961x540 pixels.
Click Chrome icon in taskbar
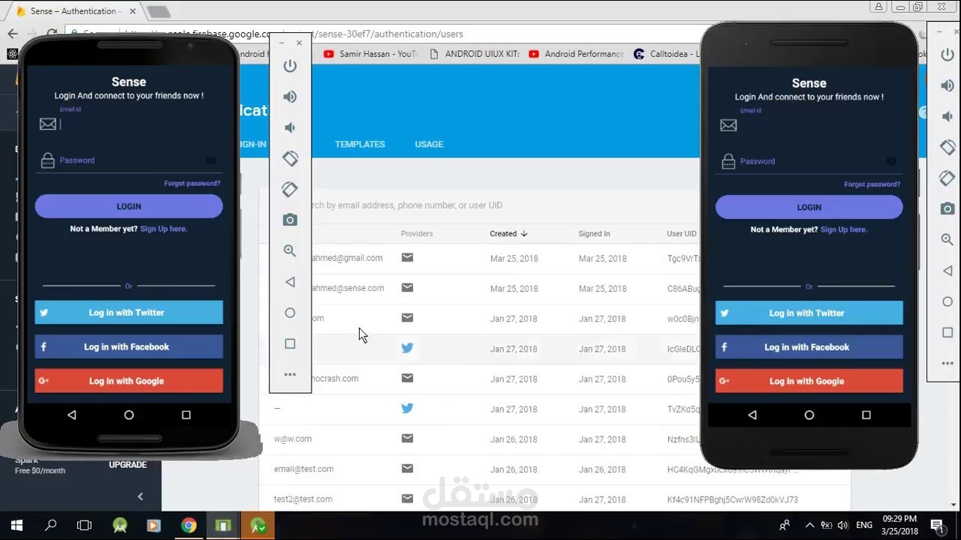(188, 526)
